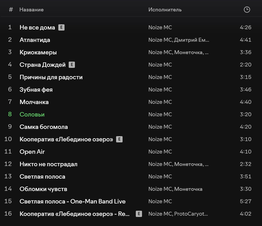Select the track Самка богомола
The height and width of the screenshot is (226, 262).
click(44, 127)
